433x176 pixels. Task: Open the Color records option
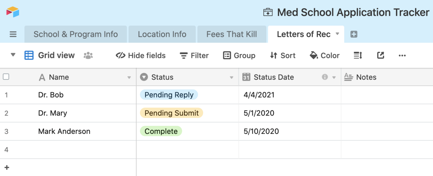[324, 56]
